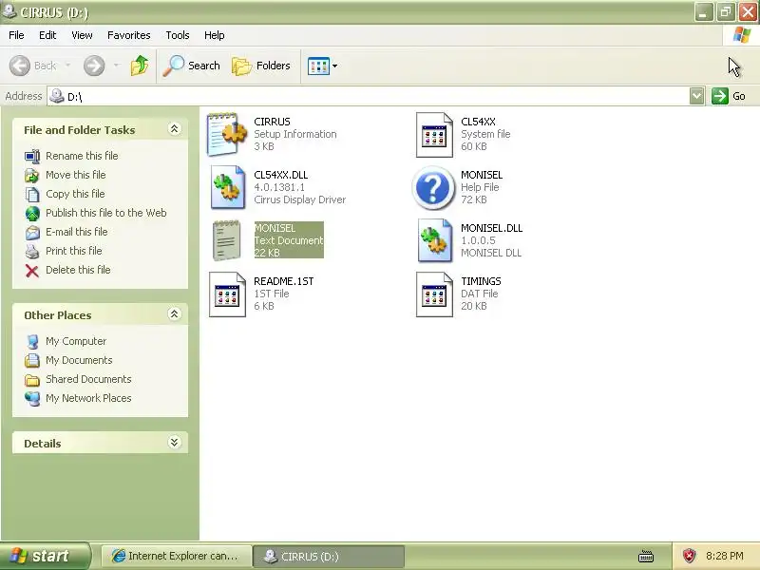
Task: Click Print this file link
Action: (x=74, y=251)
